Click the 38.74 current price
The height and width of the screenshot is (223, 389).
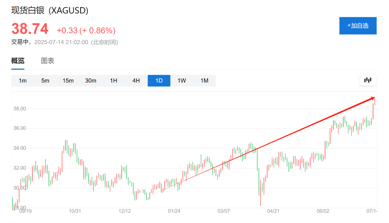pos(30,29)
